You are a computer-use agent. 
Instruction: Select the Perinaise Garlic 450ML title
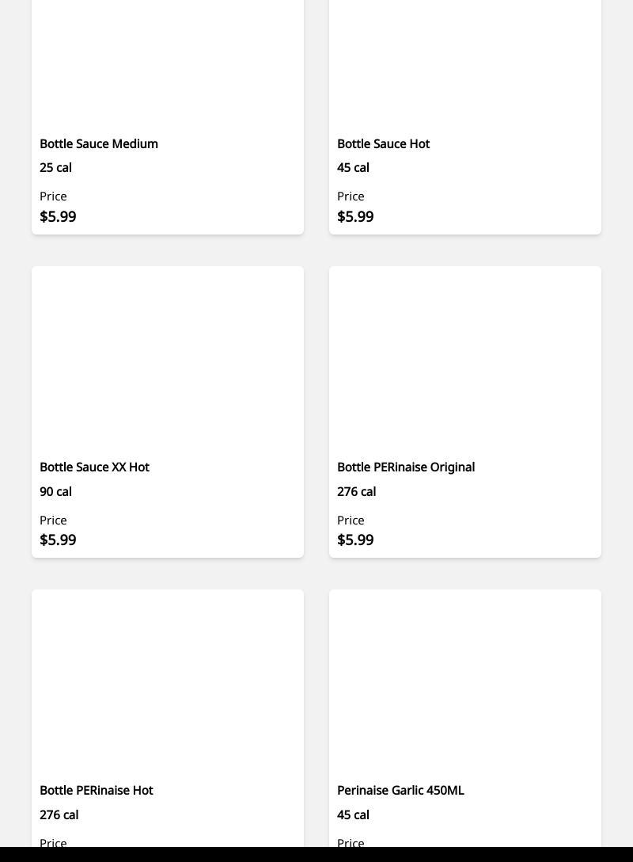(400, 790)
